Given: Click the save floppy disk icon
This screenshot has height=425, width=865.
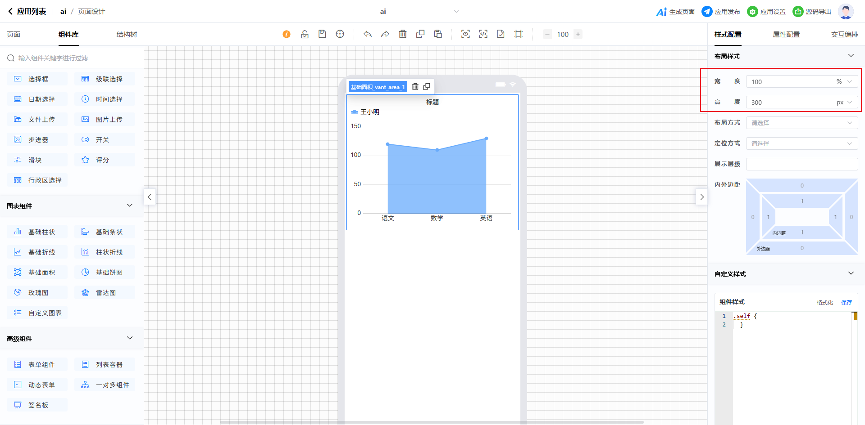Looking at the screenshot, I should pos(322,34).
